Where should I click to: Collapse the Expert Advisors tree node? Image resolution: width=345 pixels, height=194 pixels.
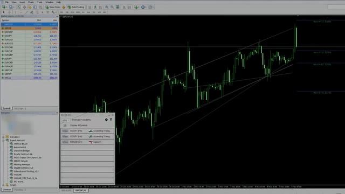[3, 140]
